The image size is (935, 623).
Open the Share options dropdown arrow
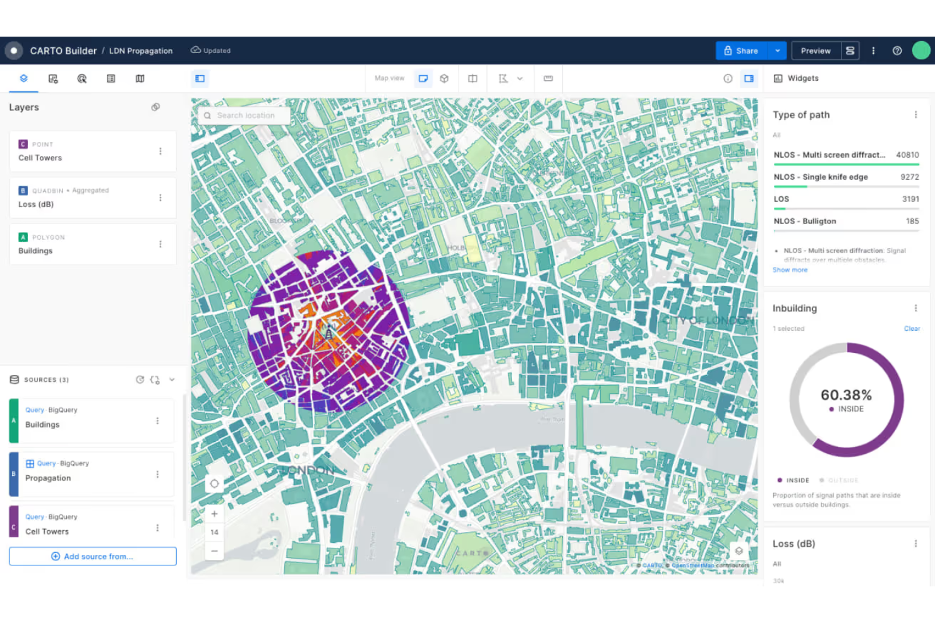[x=777, y=50]
